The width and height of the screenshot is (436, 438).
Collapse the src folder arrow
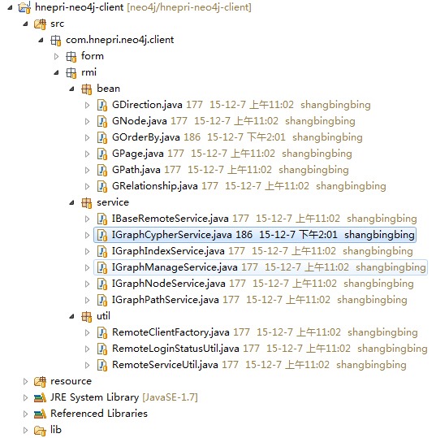[x=25, y=24]
